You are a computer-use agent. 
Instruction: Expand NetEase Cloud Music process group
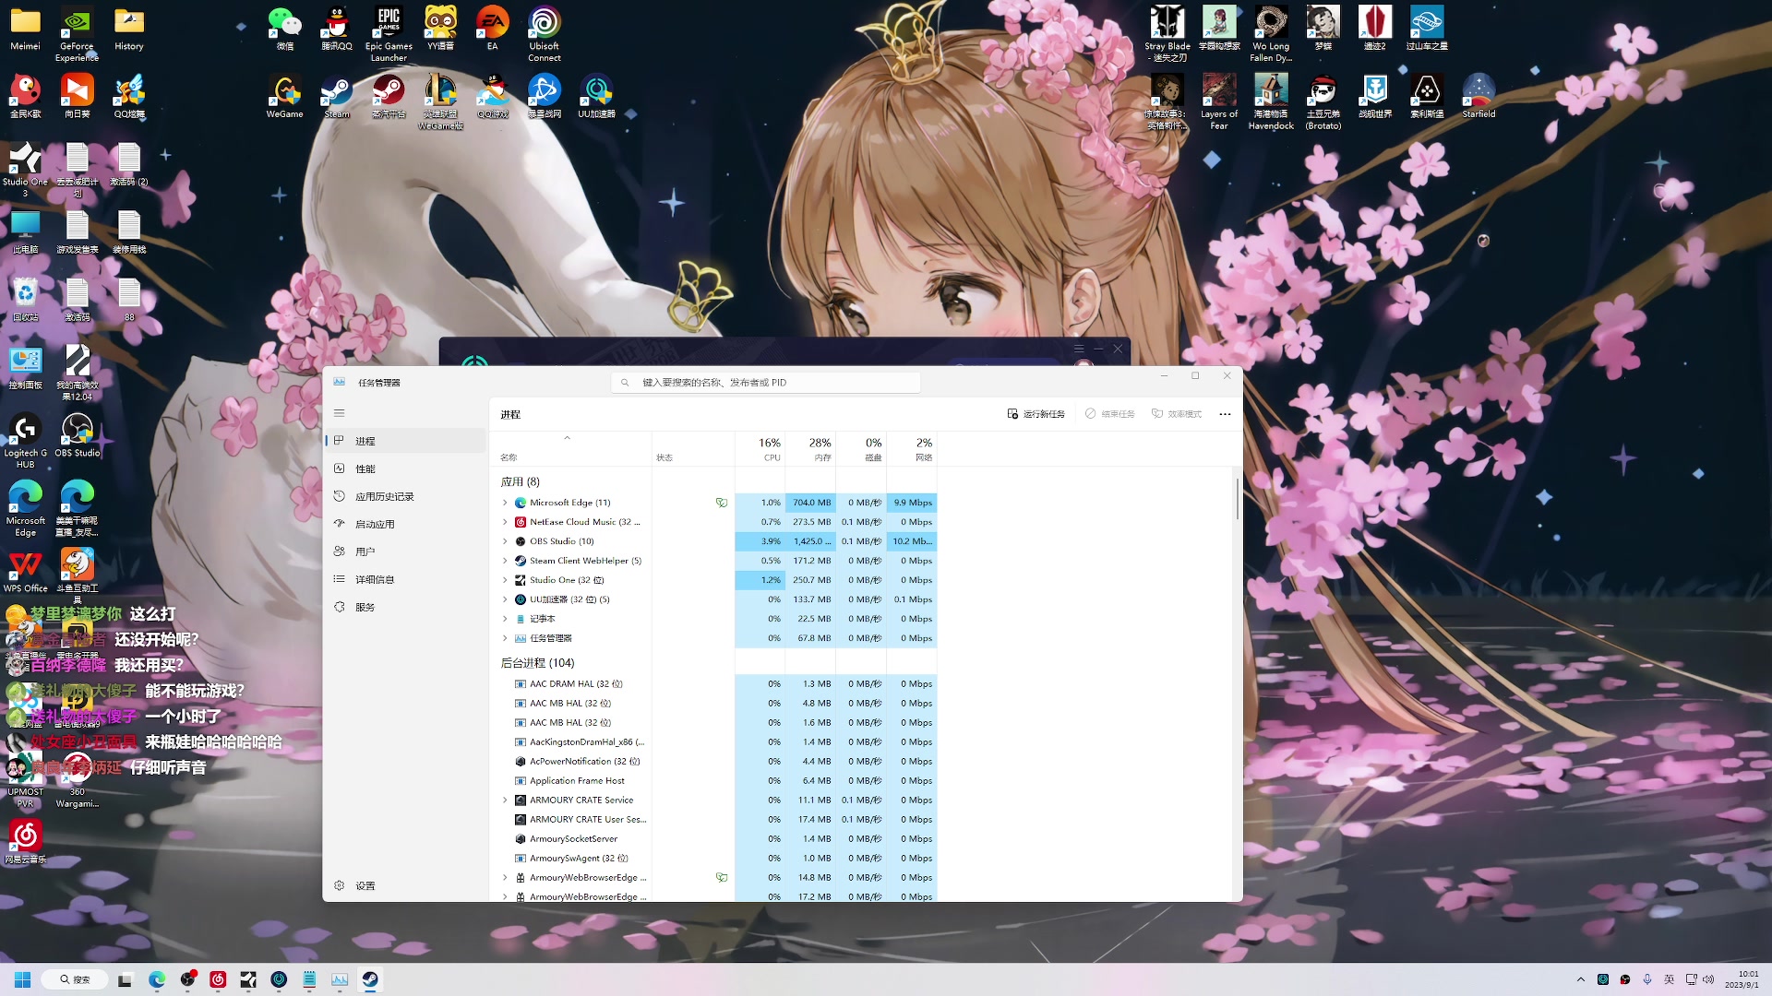tap(505, 522)
